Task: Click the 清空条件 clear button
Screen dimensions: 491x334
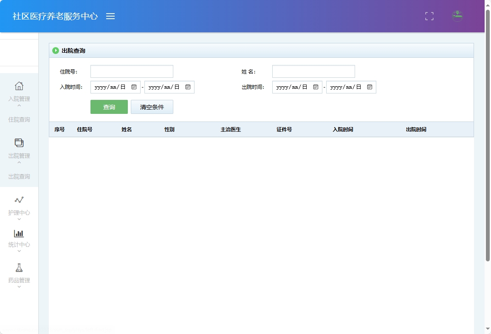Action: (152, 107)
